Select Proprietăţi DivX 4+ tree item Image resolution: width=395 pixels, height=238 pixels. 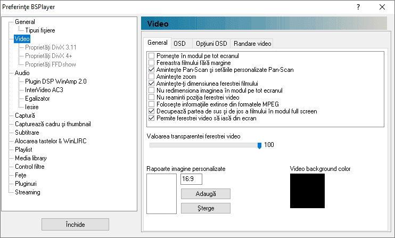tap(48, 56)
